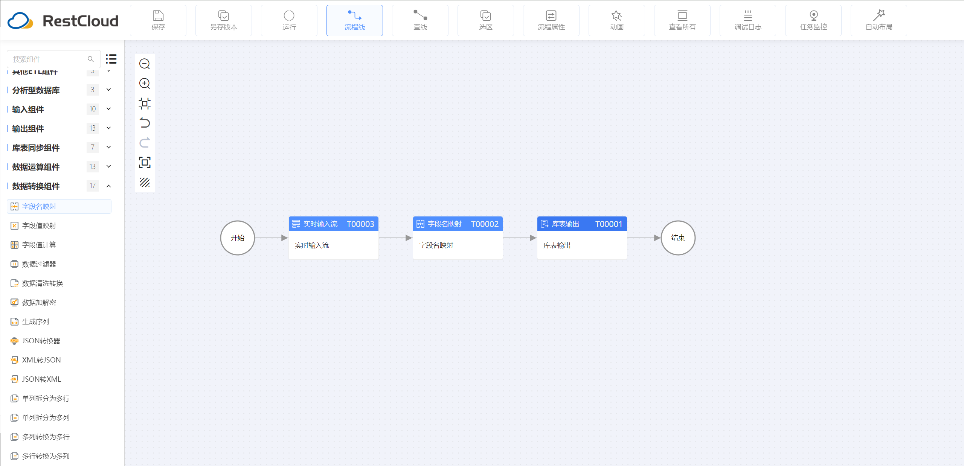Toggle the grid background hatch icon
This screenshot has width=964, height=466.
[145, 183]
